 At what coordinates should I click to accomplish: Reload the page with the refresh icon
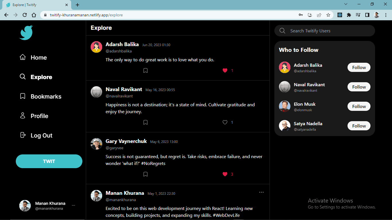(25, 15)
